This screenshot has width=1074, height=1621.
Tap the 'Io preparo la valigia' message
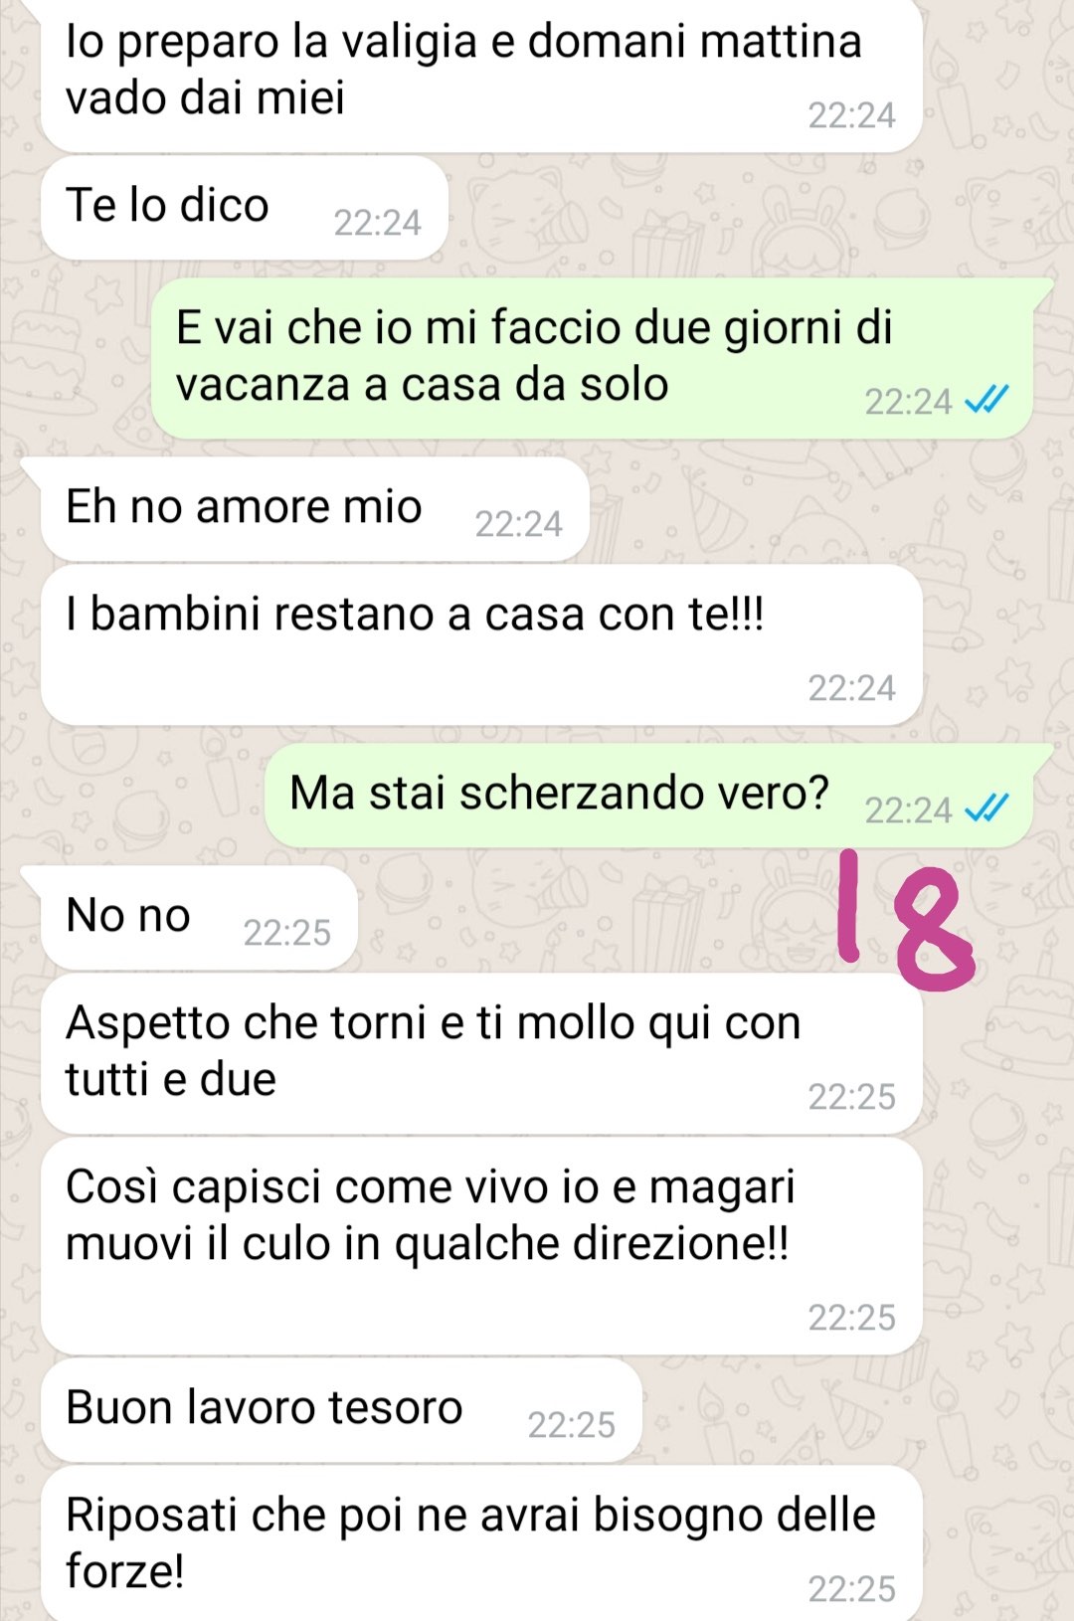pos(481,75)
